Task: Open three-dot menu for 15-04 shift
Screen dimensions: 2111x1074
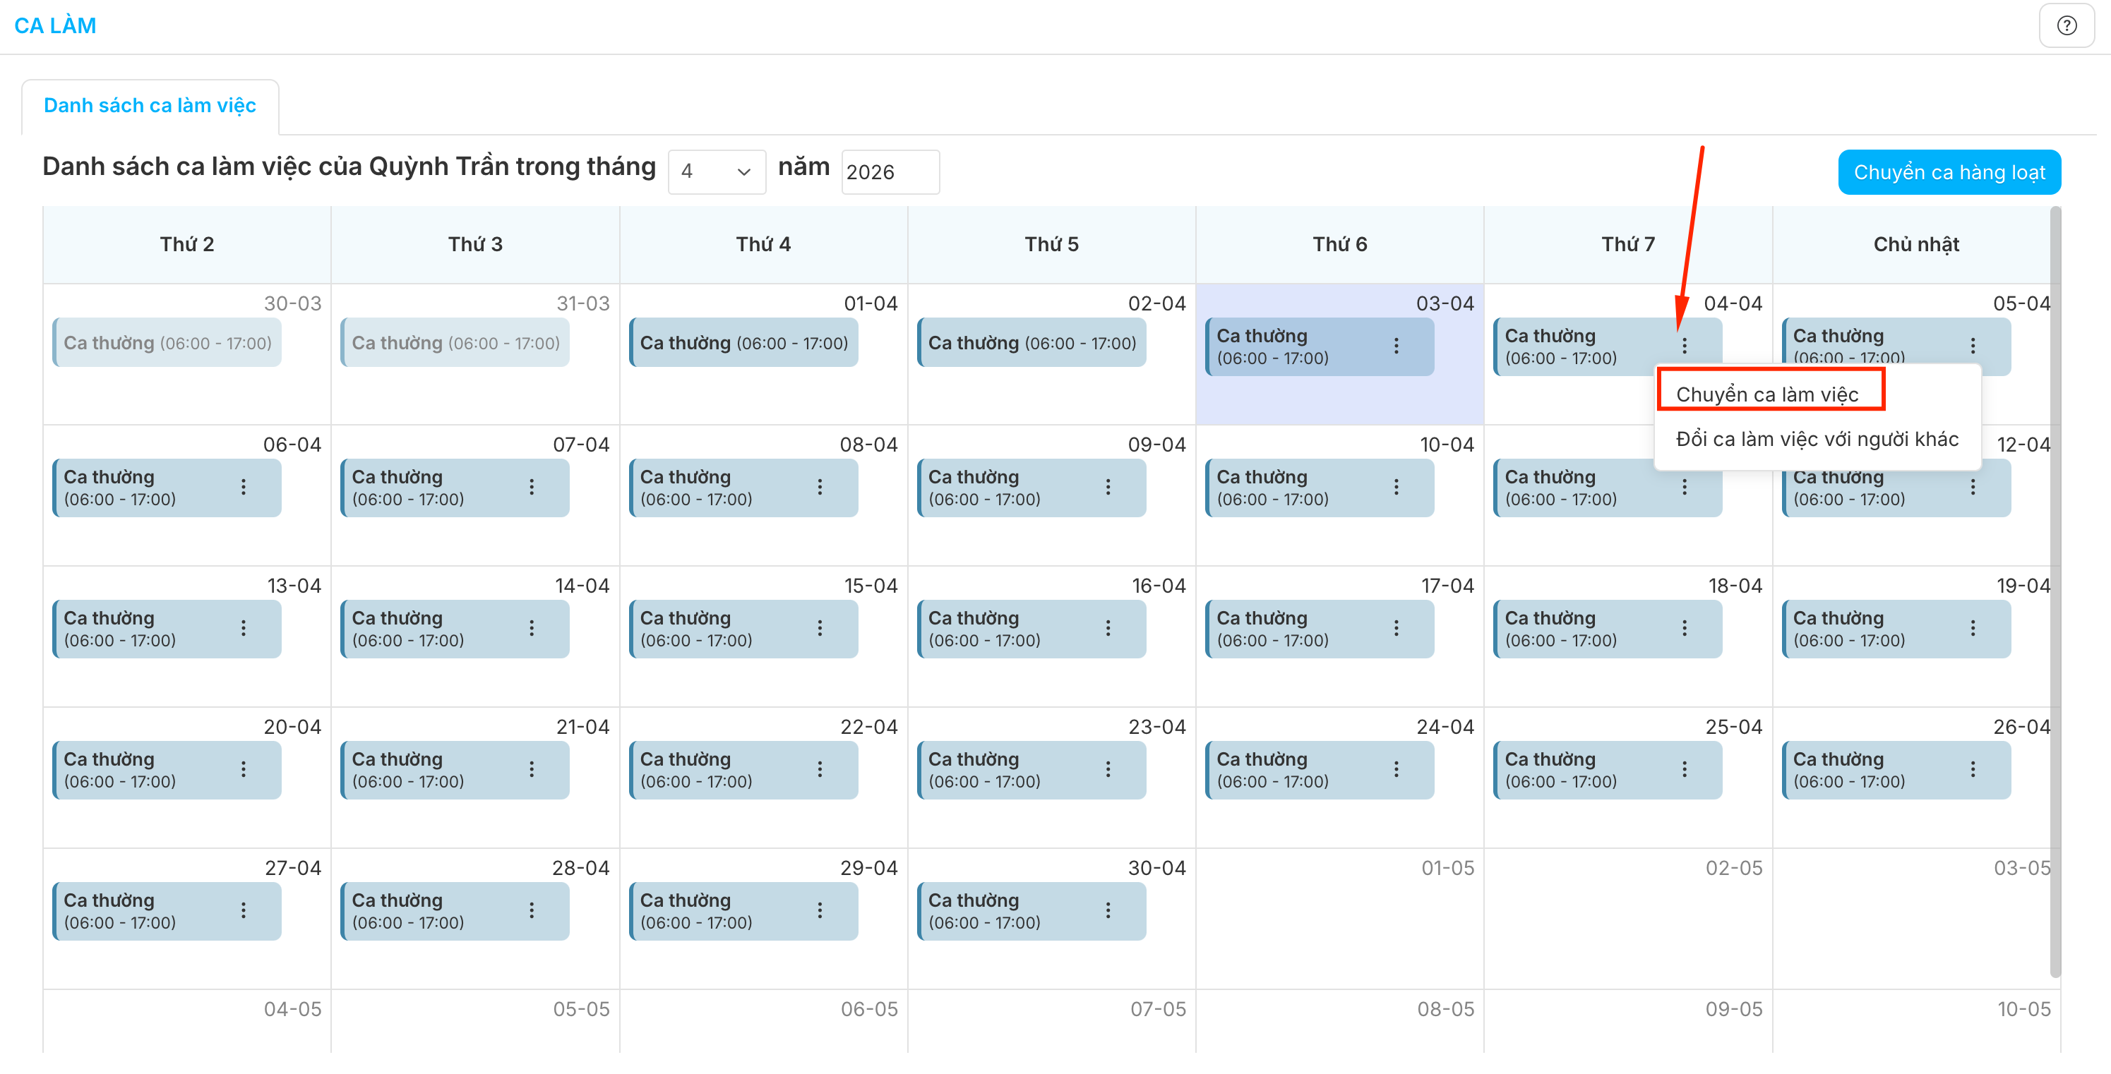Action: [820, 627]
